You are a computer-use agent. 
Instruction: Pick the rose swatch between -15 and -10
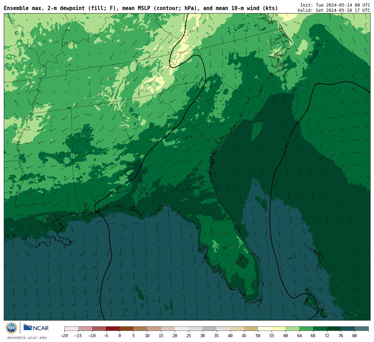tap(85, 329)
